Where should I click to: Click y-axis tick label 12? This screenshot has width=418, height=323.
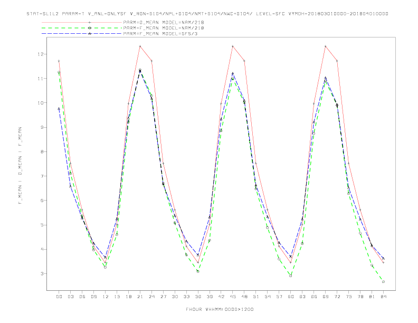click(41, 54)
